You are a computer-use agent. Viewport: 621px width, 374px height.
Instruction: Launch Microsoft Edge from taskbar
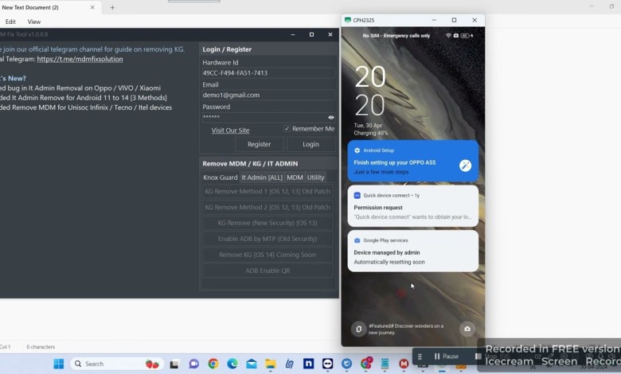232,364
